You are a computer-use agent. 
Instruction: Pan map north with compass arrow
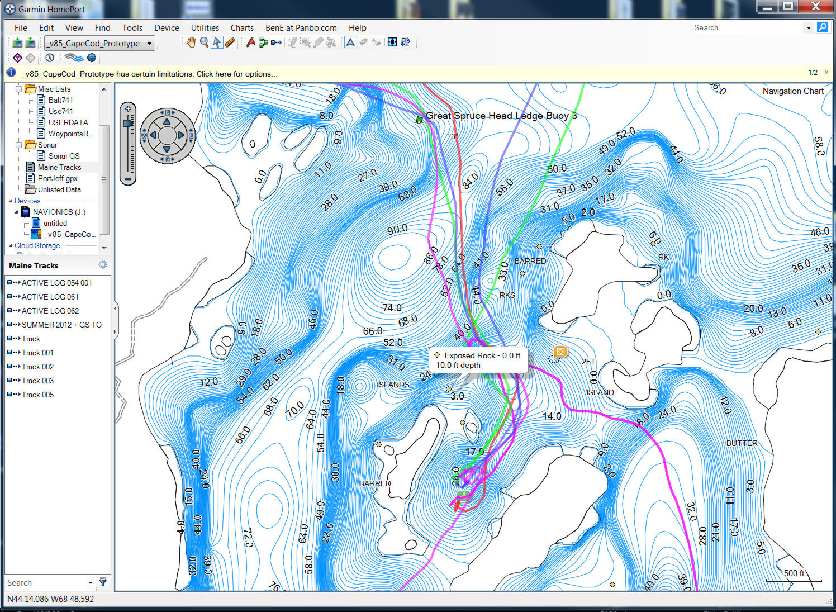(167, 121)
